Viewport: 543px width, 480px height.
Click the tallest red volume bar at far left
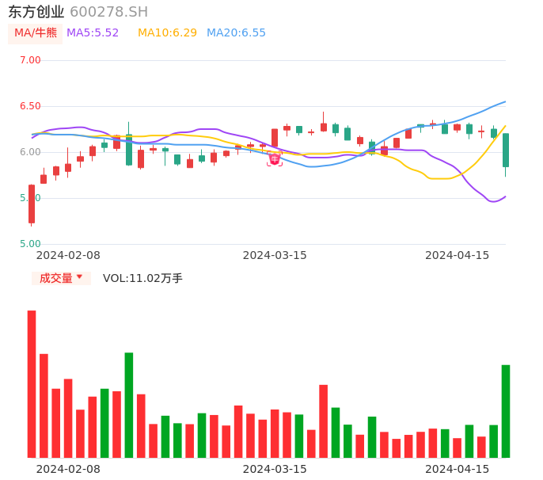(x=32, y=384)
